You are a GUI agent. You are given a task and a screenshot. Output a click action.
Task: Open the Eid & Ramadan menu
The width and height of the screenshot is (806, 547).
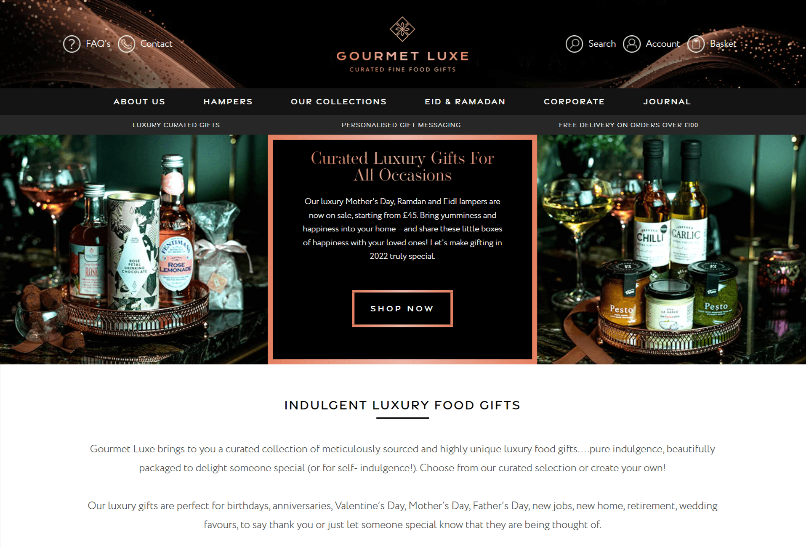465,101
